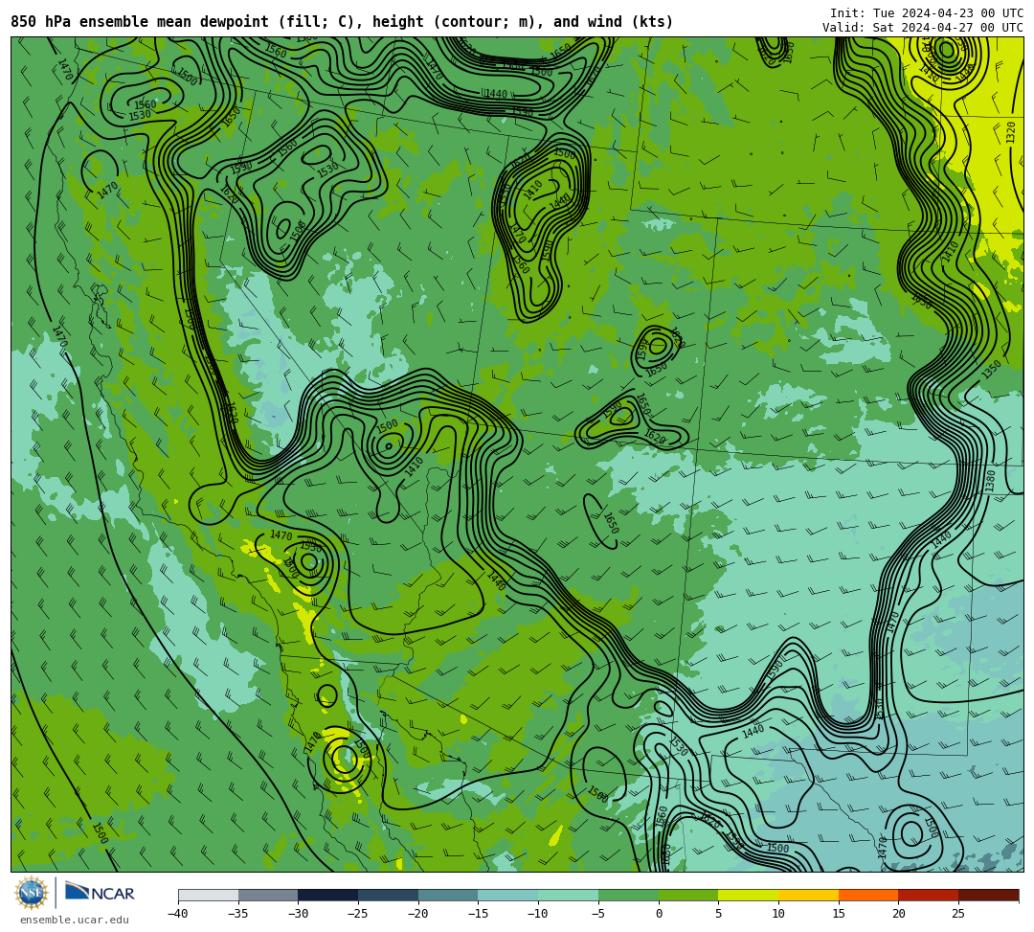Click the Valid time Sat 2024-04-27 00 UTC
The width and height of the screenshot is (1034, 932).
pos(923,27)
